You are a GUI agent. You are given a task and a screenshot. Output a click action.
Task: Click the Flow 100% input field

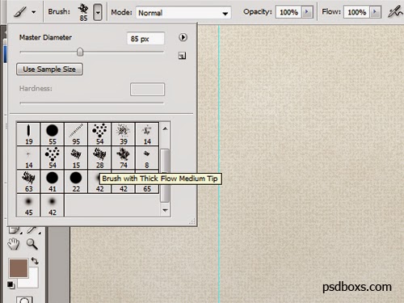click(x=356, y=12)
